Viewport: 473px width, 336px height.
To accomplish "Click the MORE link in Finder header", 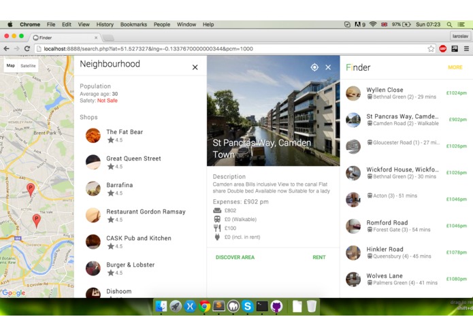I will coord(455,67).
